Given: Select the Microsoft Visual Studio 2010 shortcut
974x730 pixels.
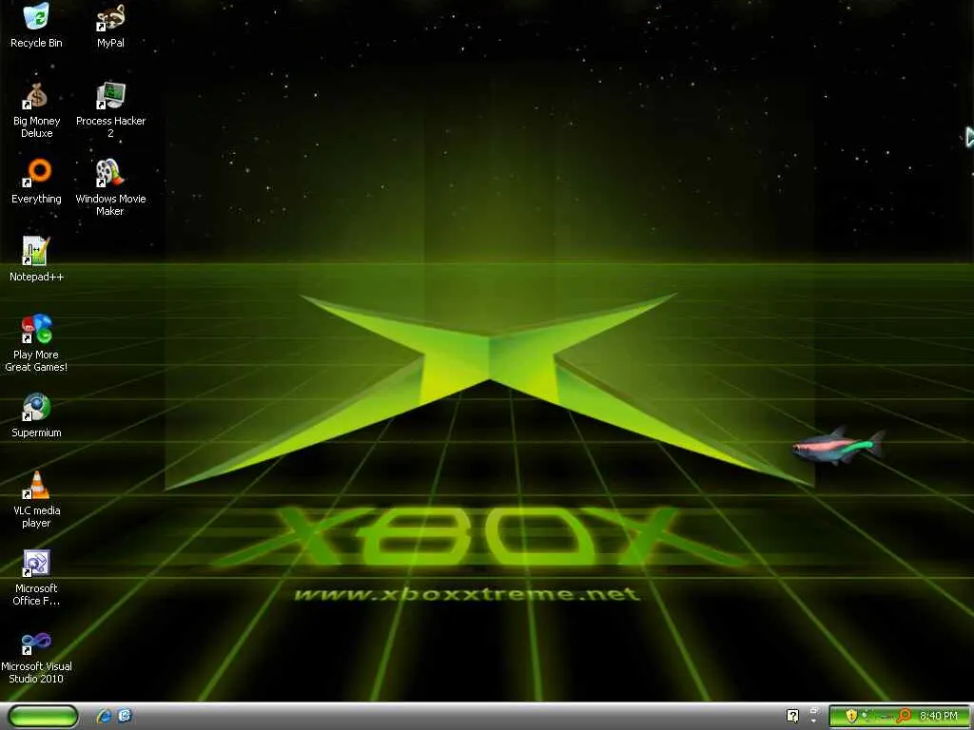Looking at the screenshot, I should [36, 657].
